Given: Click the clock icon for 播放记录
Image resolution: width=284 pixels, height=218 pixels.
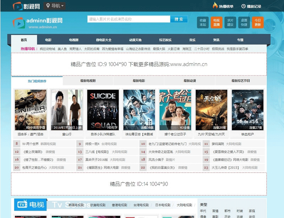Looking at the screenshot, I should pyautogui.click(x=244, y=6).
